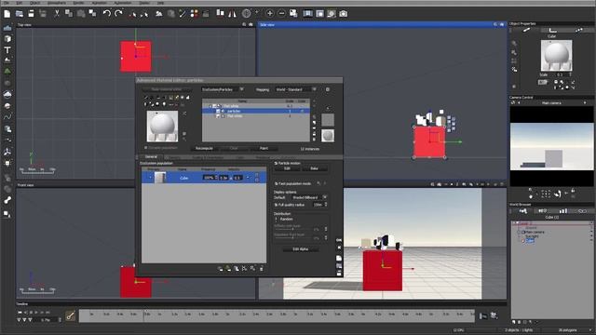The height and width of the screenshot is (335, 596).
Task: Click the sphere material swatch below grey swatch
Action: (328, 136)
